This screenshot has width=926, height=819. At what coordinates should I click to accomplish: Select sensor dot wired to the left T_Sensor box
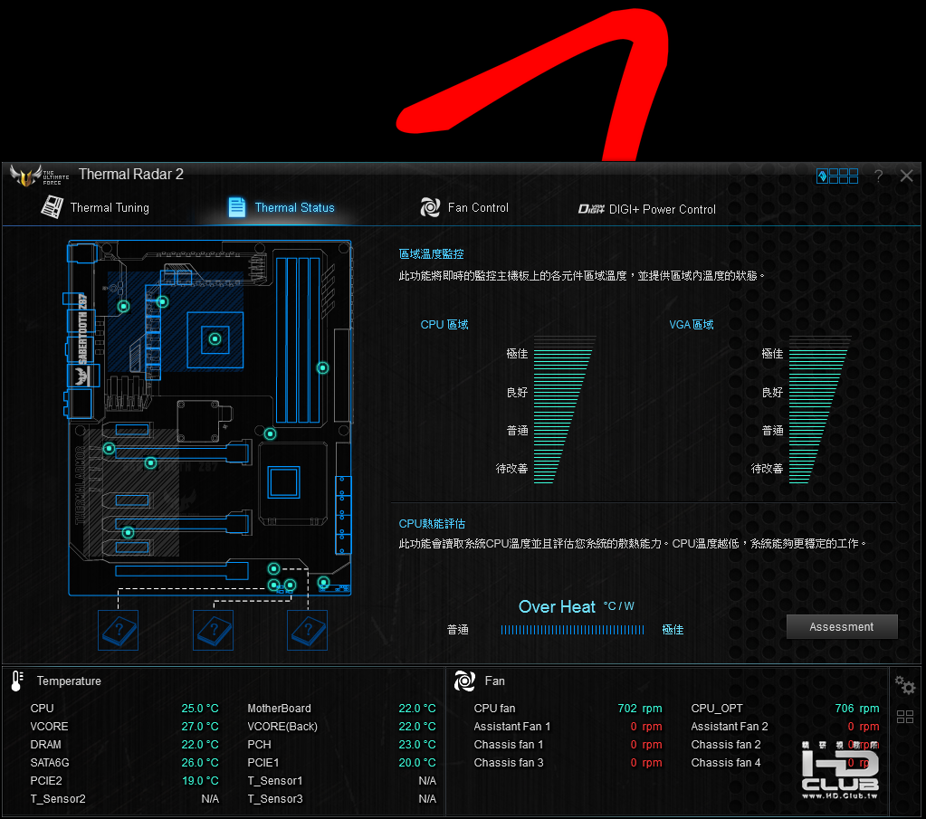[273, 586]
